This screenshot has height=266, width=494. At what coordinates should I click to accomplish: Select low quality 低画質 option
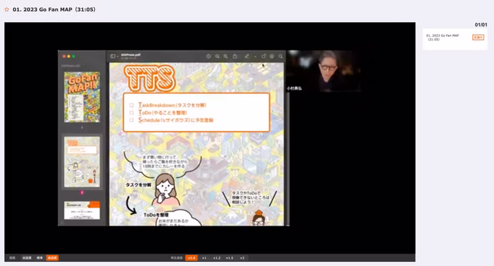pyautogui.click(x=27, y=258)
